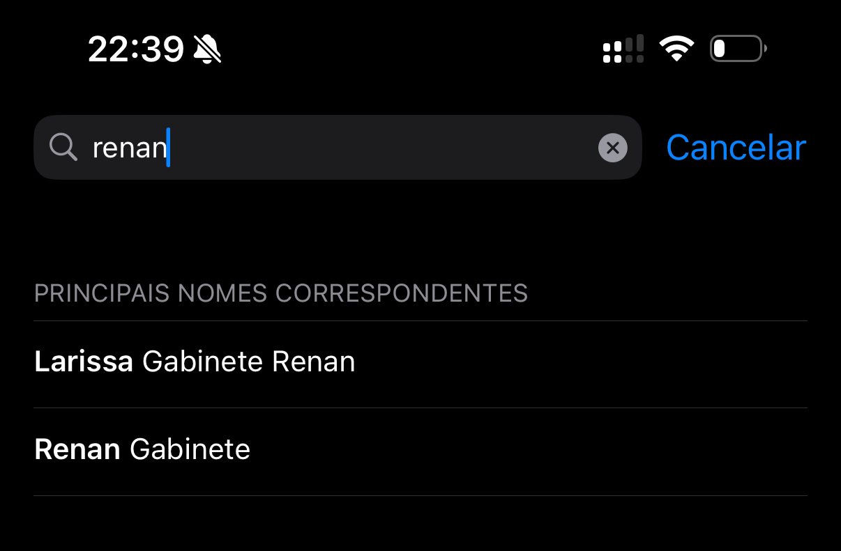Tap the Cancelar button
This screenshot has width=841, height=551.
point(736,148)
